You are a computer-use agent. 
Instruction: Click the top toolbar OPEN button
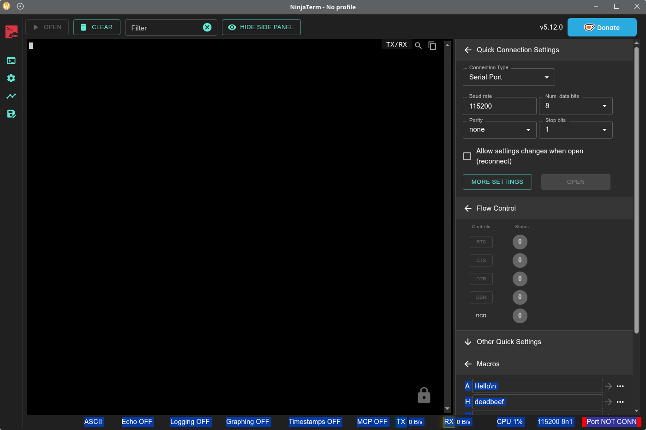(47, 27)
